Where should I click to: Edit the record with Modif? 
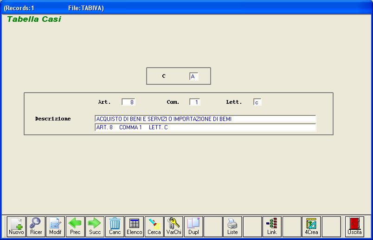(x=55, y=227)
